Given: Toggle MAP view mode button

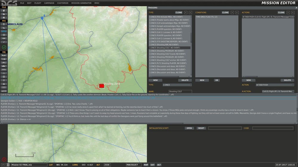Looking at the screenshot, I should [146, 165].
